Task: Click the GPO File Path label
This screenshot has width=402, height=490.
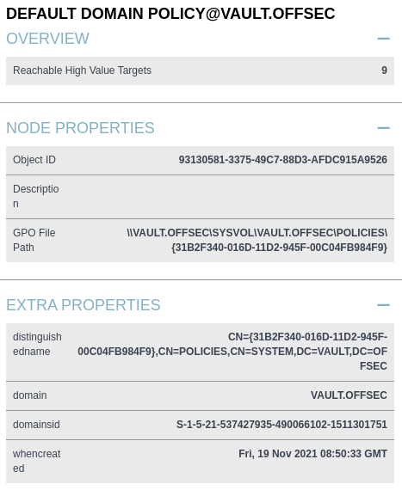Action: [34, 240]
